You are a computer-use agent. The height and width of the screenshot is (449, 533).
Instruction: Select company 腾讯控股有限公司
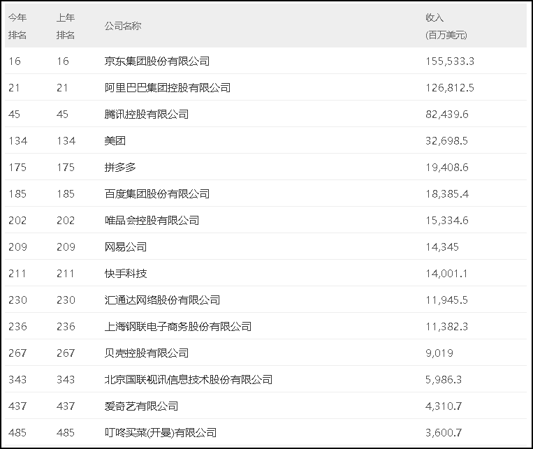click(x=147, y=115)
